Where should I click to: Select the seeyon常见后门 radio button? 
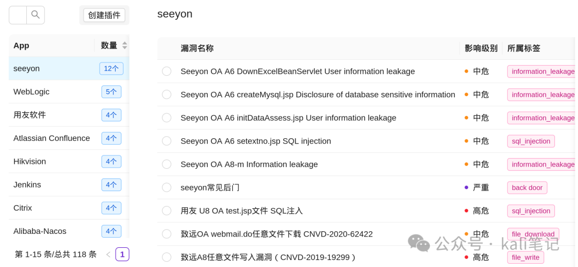[166, 187]
